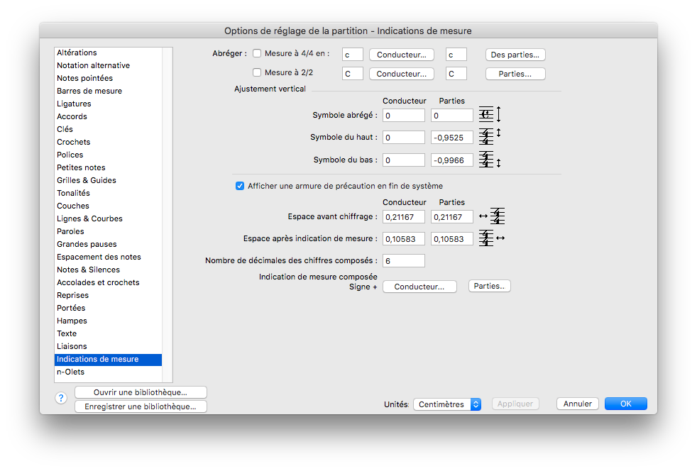Click the Espace après indication de mesure icon

pyautogui.click(x=491, y=238)
